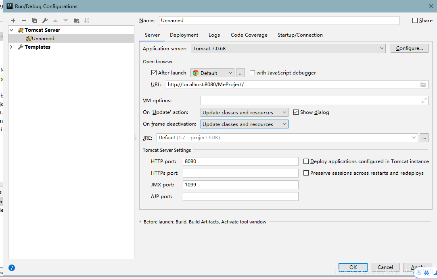Close the Run/Debug Configurations dialog

431,6
